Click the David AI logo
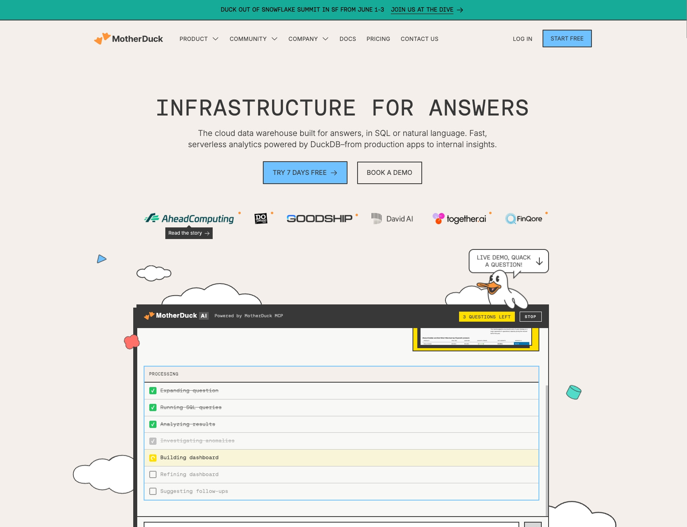Viewport: 687px width, 527px height. pyautogui.click(x=392, y=219)
